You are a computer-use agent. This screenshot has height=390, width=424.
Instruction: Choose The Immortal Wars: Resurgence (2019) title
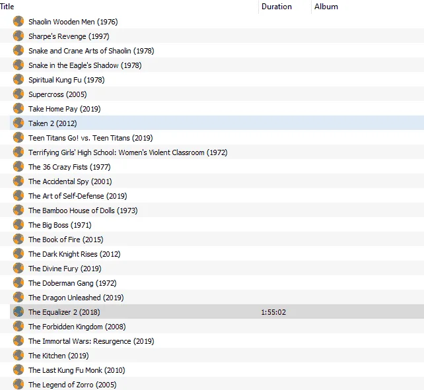pos(91,341)
